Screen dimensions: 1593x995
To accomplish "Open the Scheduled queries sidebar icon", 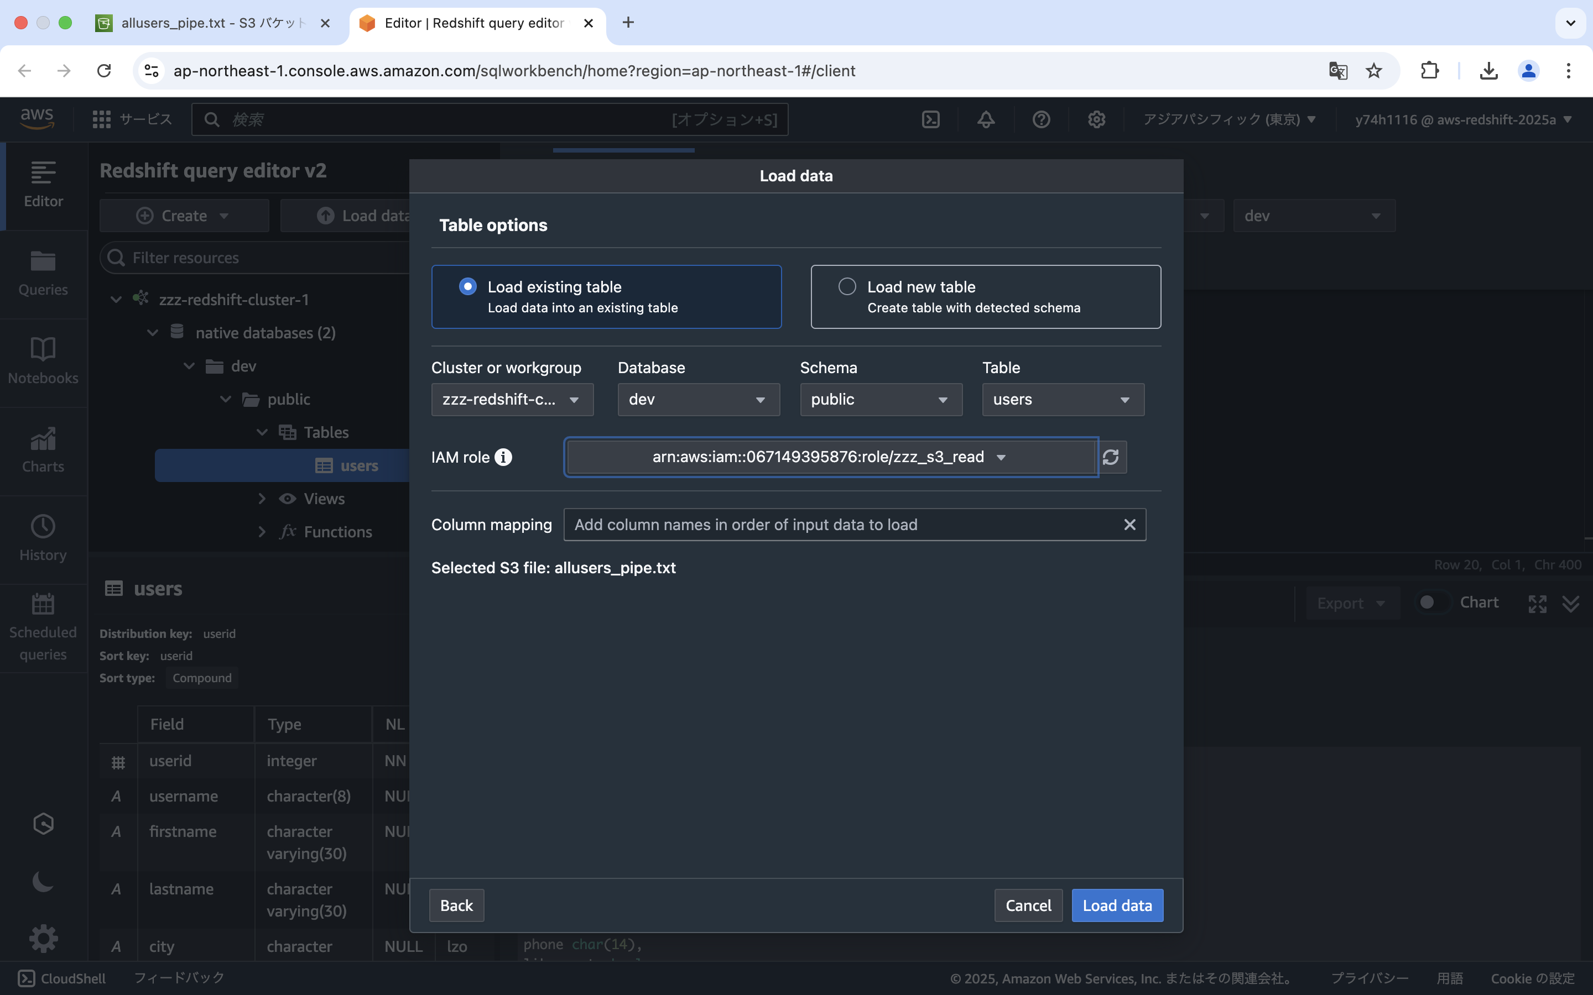I will [43, 626].
